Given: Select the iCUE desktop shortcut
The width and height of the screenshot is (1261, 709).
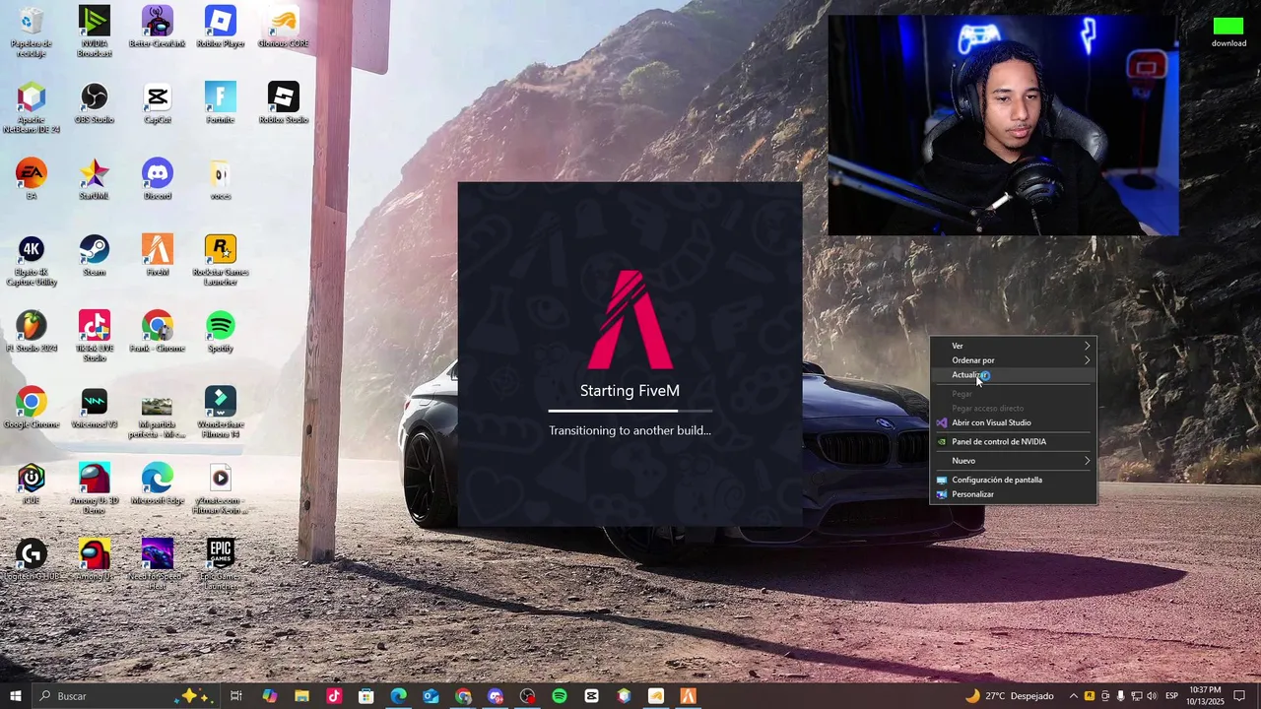Looking at the screenshot, I should [32, 483].
